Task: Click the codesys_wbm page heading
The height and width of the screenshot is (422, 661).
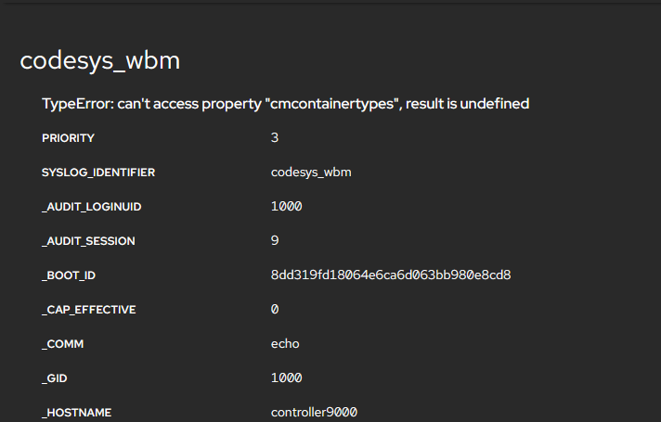Action: point(99,61)
